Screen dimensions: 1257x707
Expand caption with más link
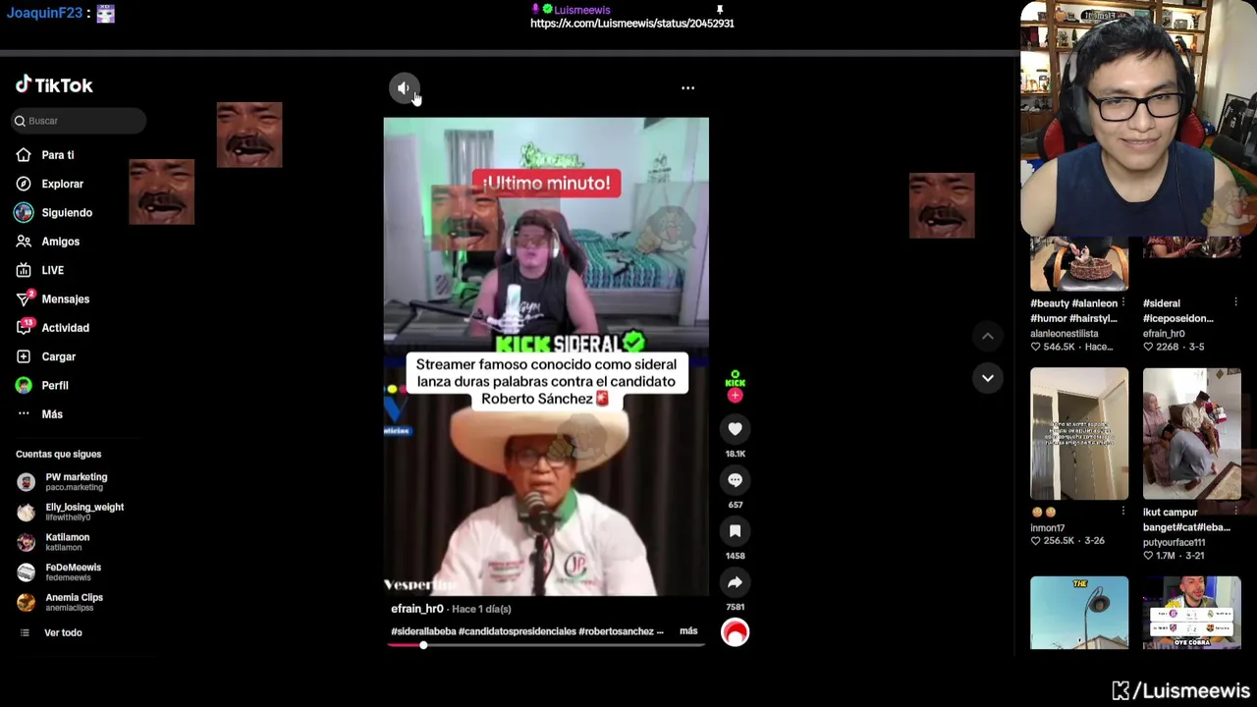pyautogui.click(x=688, y=631)
